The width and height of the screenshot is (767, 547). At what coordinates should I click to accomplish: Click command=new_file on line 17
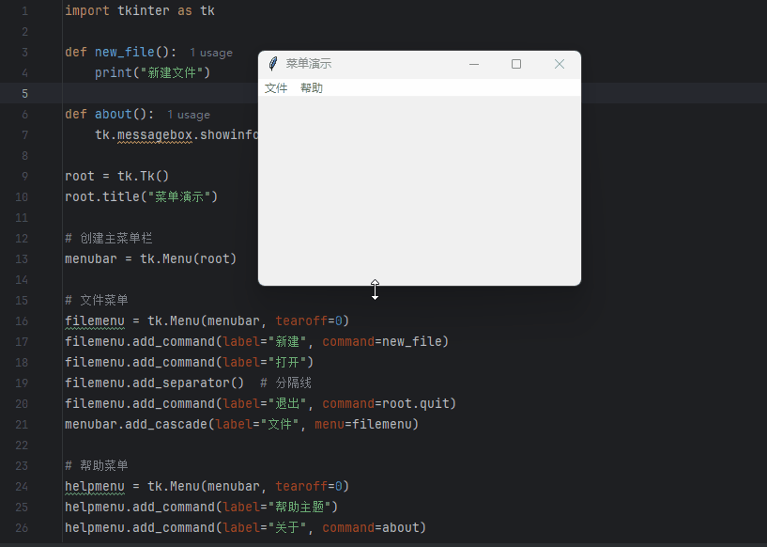(382, 342)
